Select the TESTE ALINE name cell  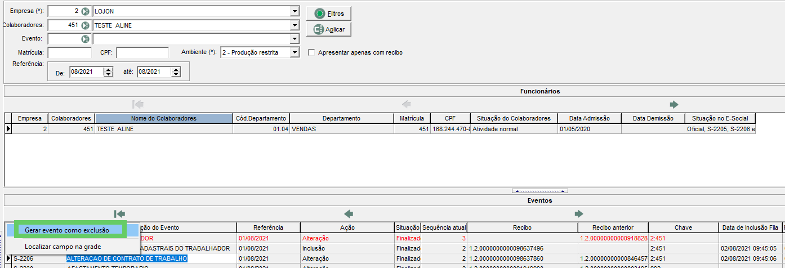163,128
